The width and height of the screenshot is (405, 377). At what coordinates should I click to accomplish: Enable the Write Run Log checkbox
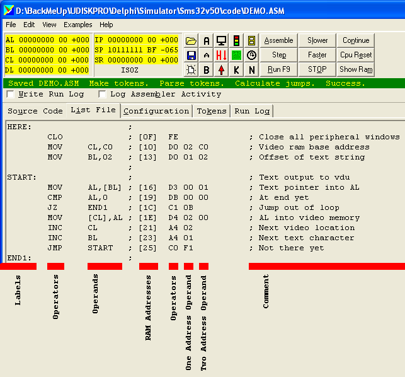[x=10, y=94]
